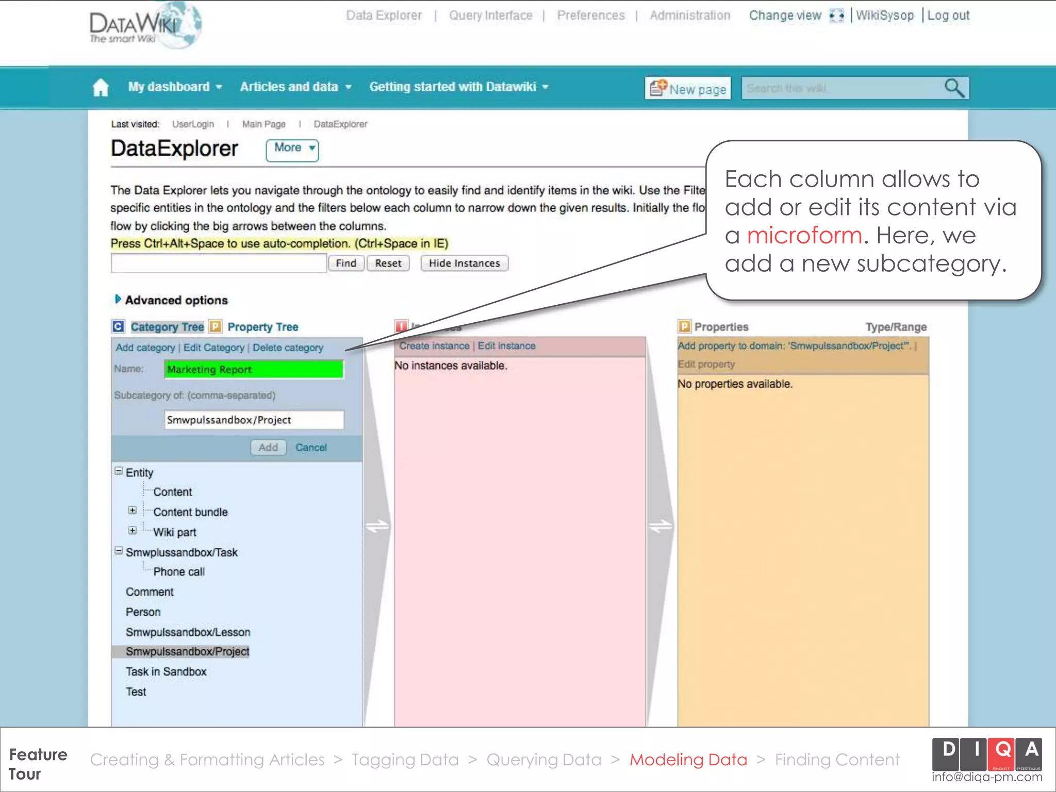
Task: Select the Person category
Action: 143,612
